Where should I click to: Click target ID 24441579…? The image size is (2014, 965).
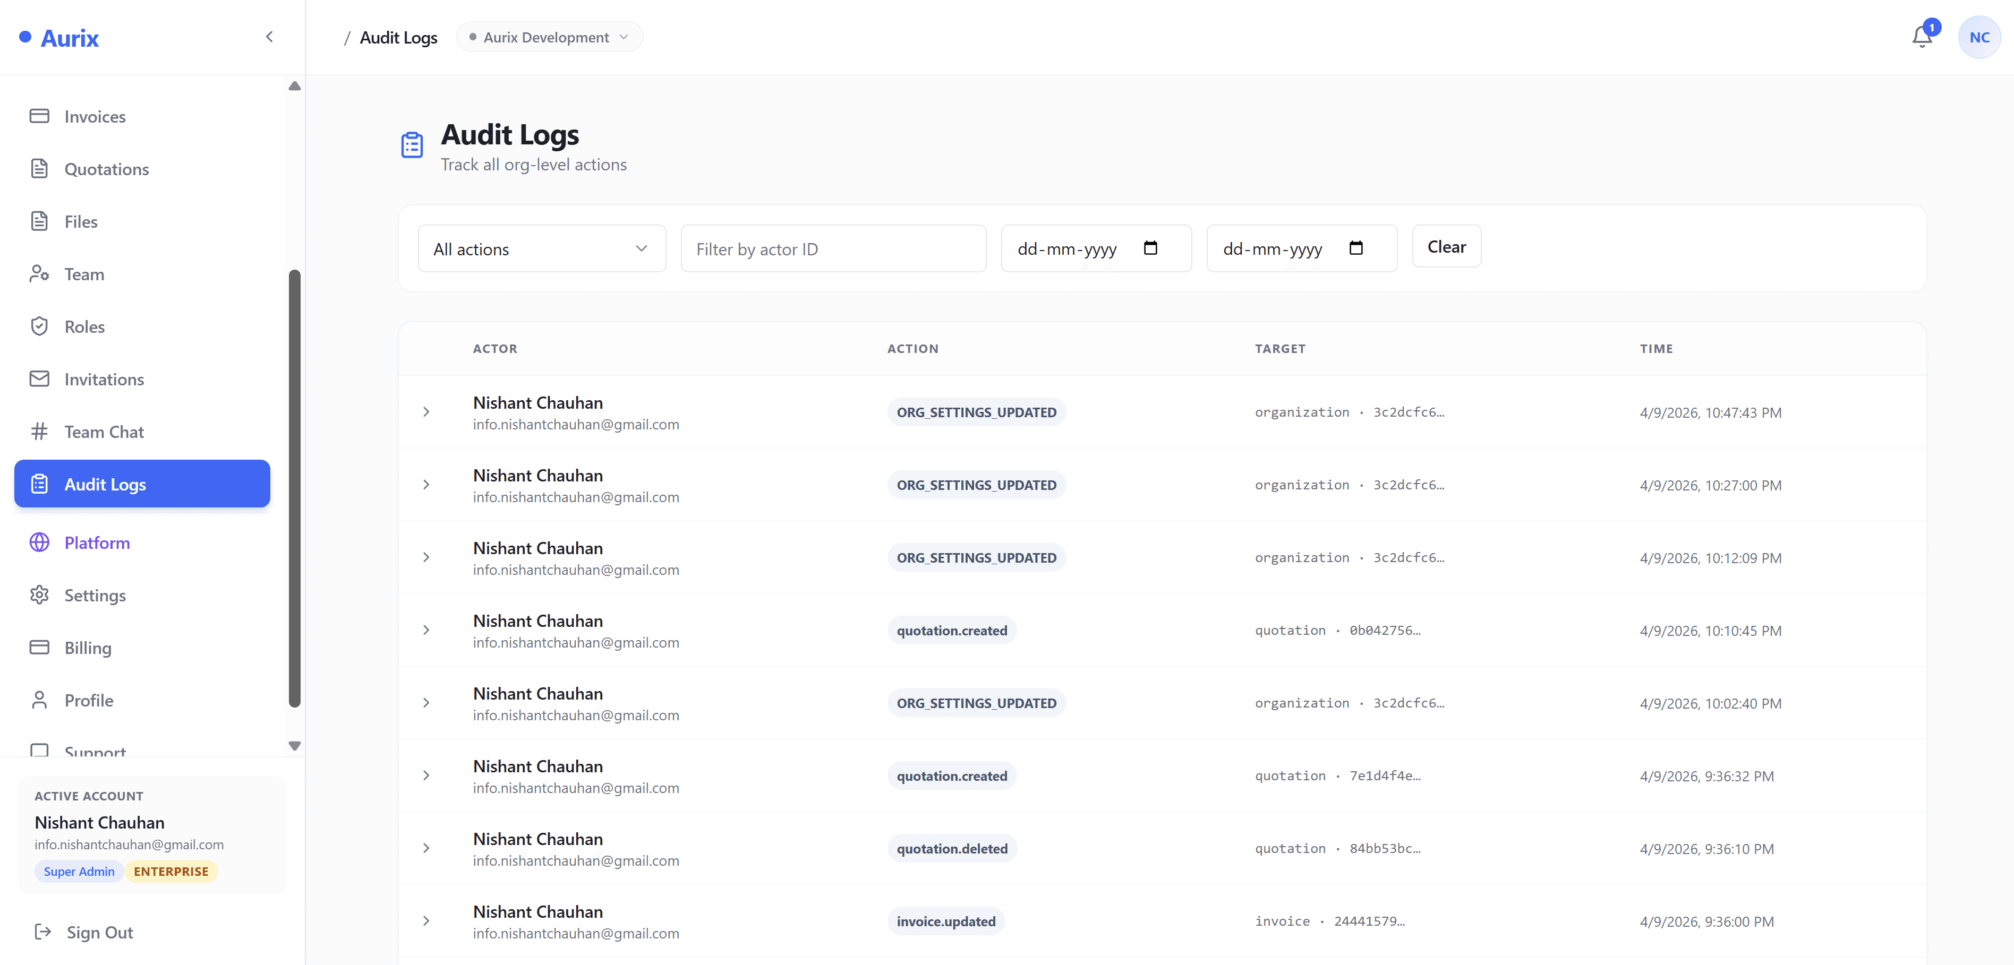click(1369, 920)
